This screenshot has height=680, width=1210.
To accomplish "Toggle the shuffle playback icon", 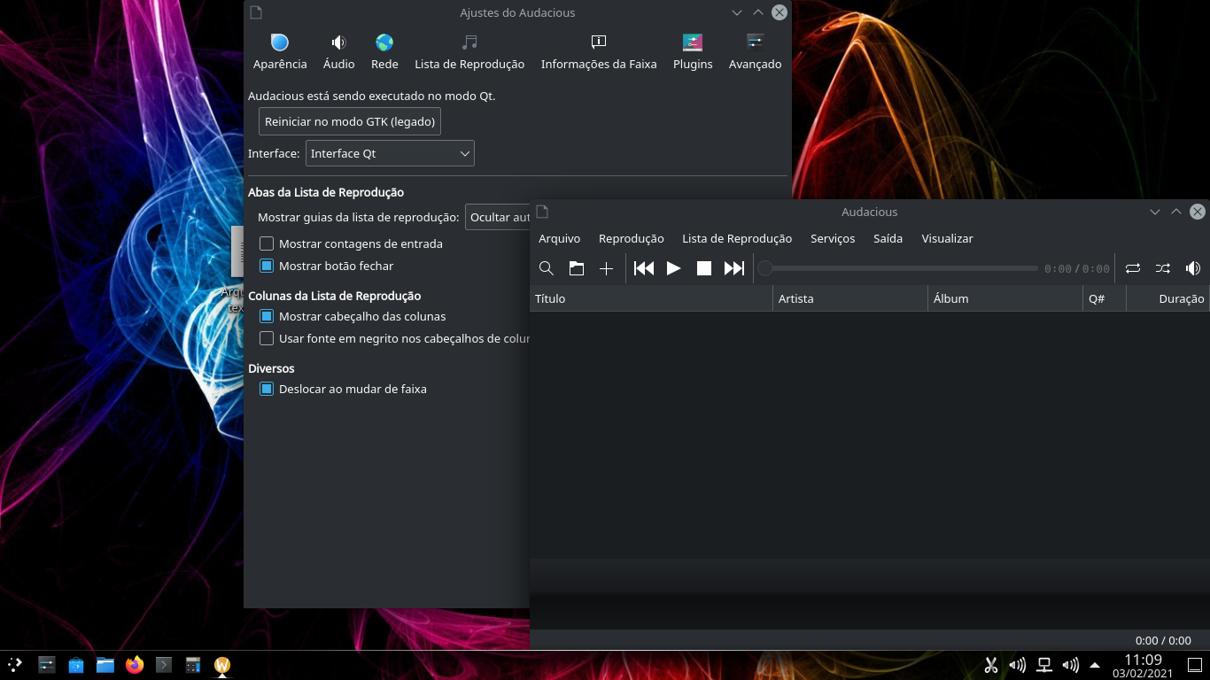I will tap(1162, 267).
